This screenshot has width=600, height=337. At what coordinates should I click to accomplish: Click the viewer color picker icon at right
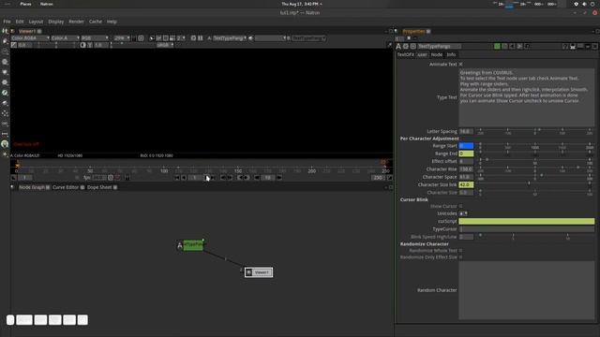[390, 45]
